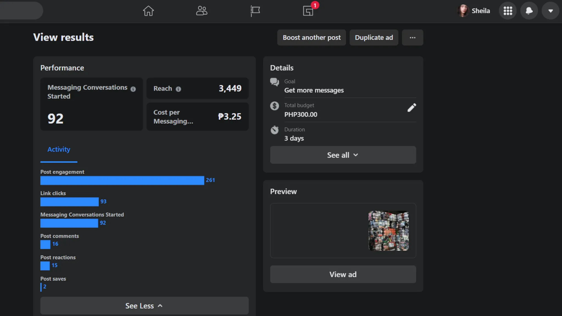
Task: Select the Activity tab
Action: pos(59,149)
